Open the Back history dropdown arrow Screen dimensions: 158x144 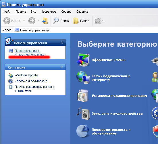click(24, 21)
